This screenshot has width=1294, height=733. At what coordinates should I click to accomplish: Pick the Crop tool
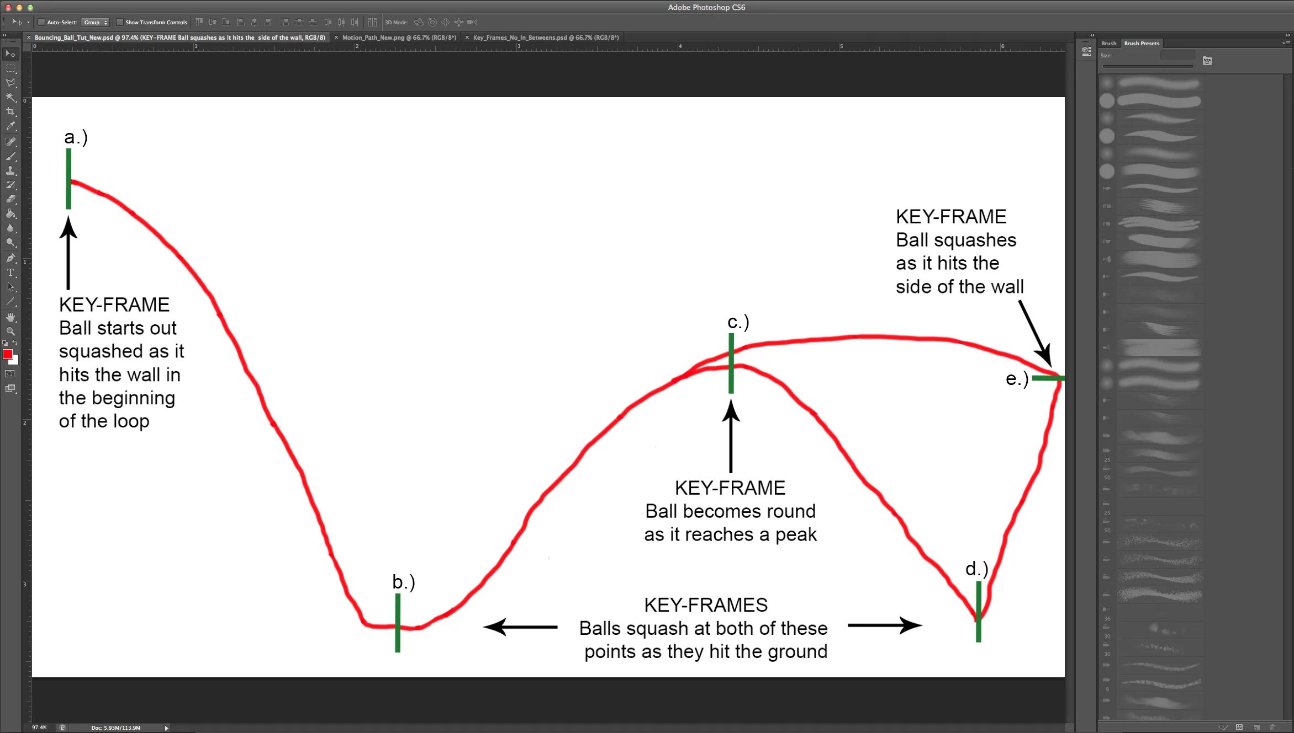click(10, 111)
